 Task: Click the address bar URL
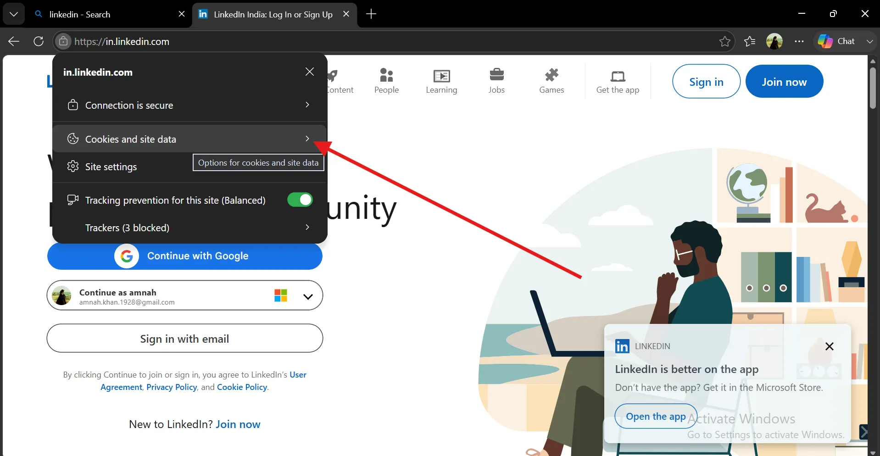122,42
